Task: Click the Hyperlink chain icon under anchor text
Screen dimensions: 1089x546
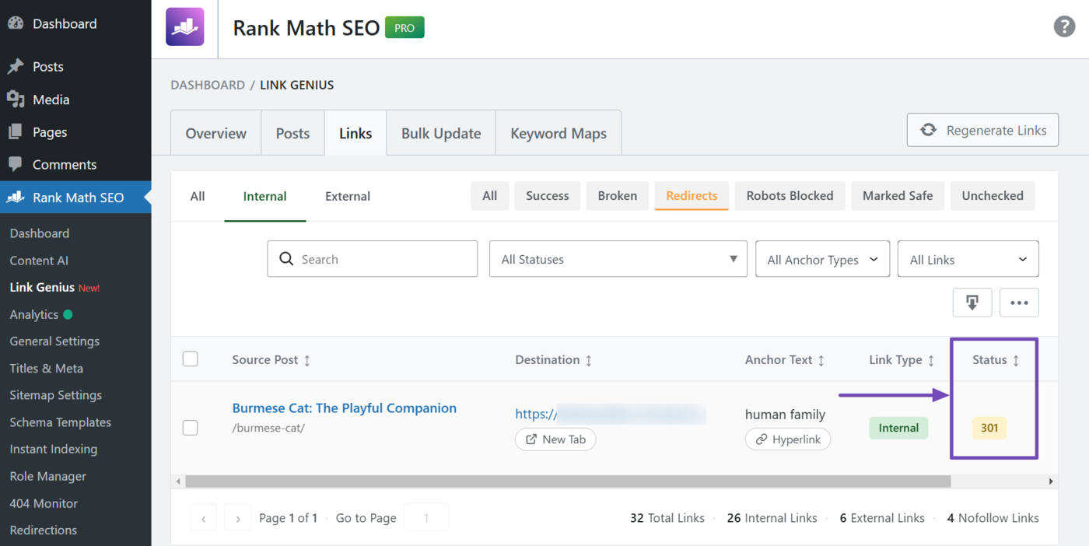Action: click(x=760, y=439)
